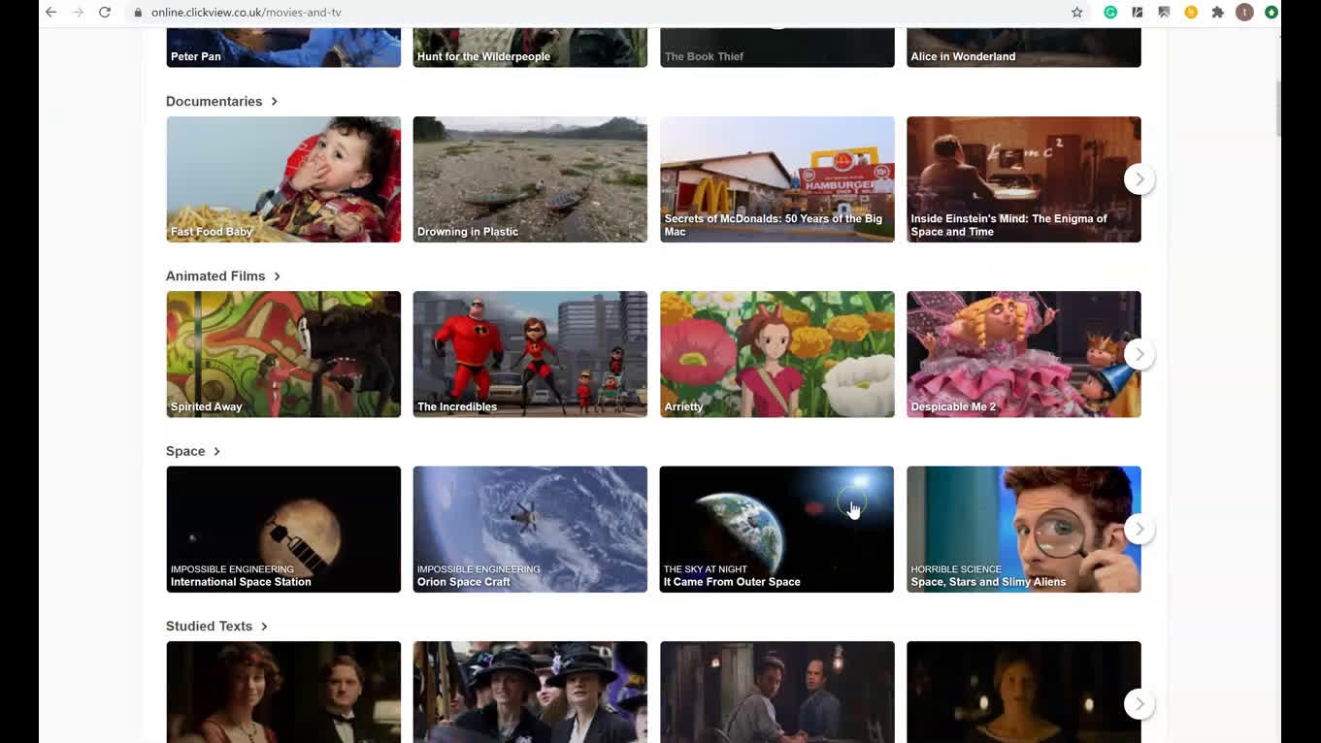Open the Animated Films category heading
1321x743 pixels.
pyautogui.click(x=223, y=275)
